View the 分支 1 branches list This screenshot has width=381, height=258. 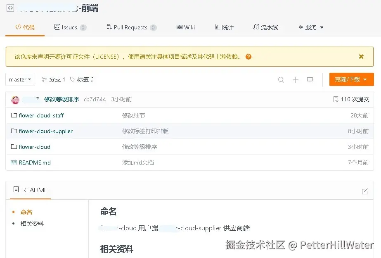pos(54,79)
